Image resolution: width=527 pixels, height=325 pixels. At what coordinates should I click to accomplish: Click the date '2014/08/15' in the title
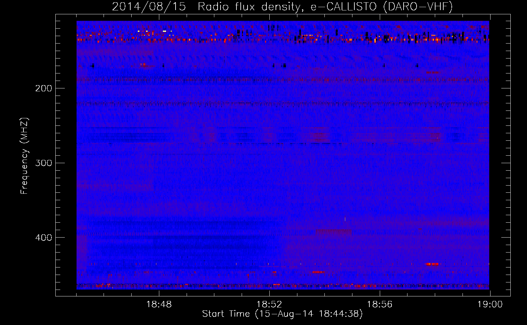point(149,7)
